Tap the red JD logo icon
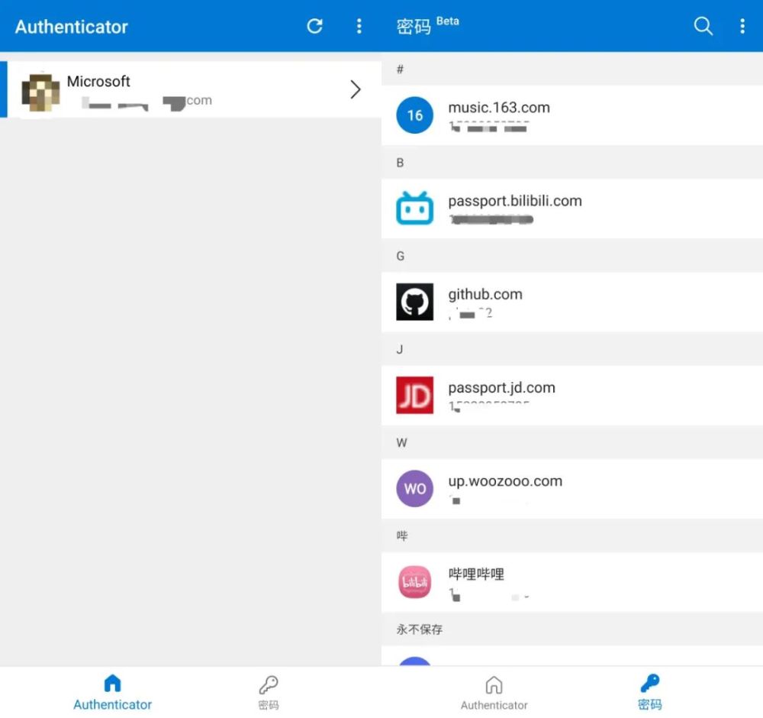Screen dimensions: 763x718 tap(414, 395)
